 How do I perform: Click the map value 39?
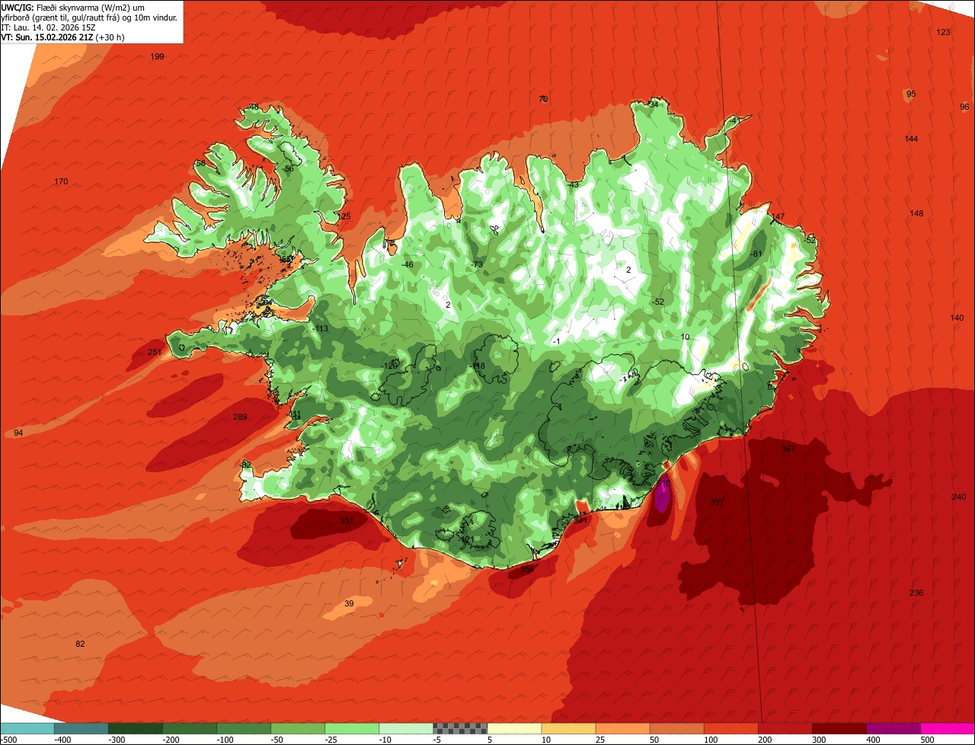(349, 603)
